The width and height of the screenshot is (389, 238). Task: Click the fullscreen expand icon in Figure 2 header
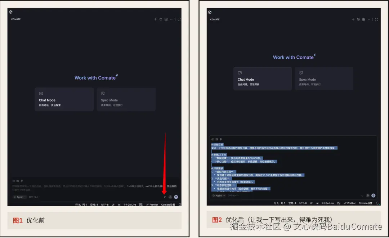tap(377, 19)
